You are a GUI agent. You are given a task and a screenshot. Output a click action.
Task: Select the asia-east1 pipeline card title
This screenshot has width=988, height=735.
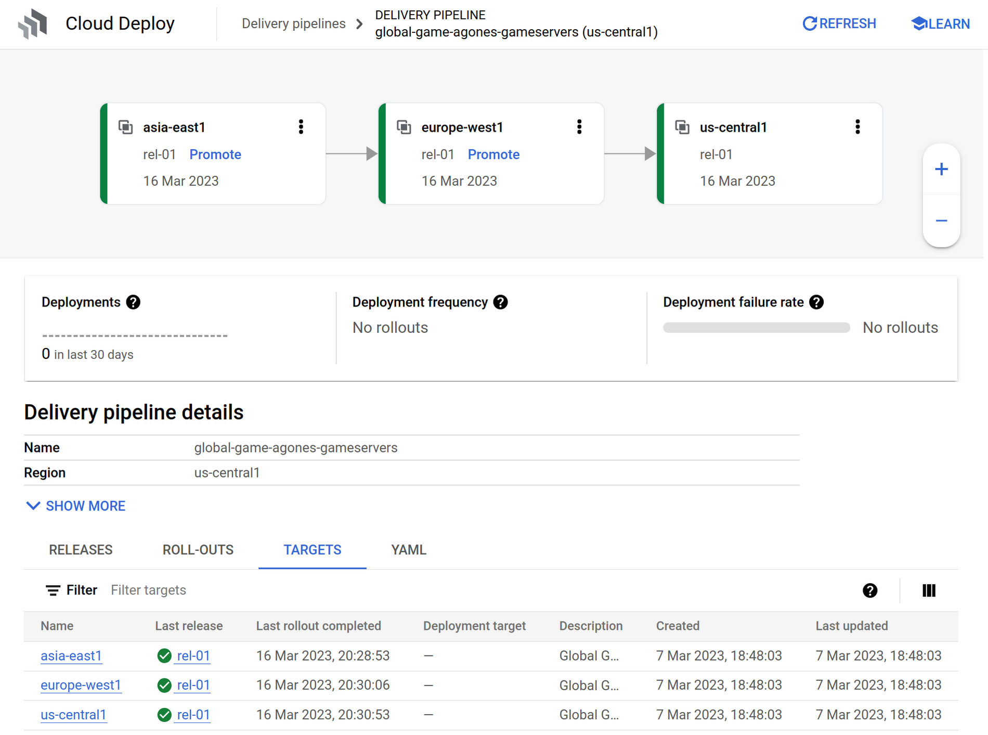[174, 127]
